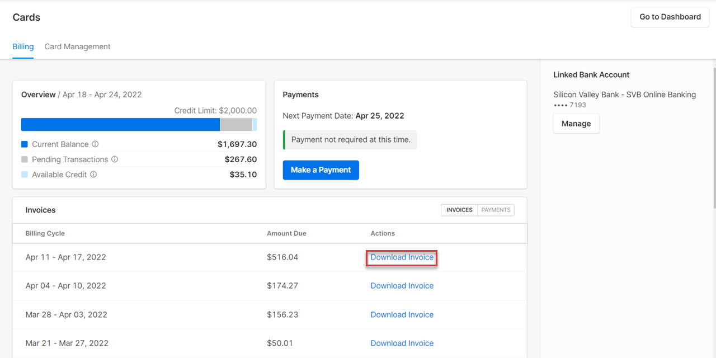716x358 pixels.
Task: Click the Current Balance blue legend square
Action: (x=25, y=144)
